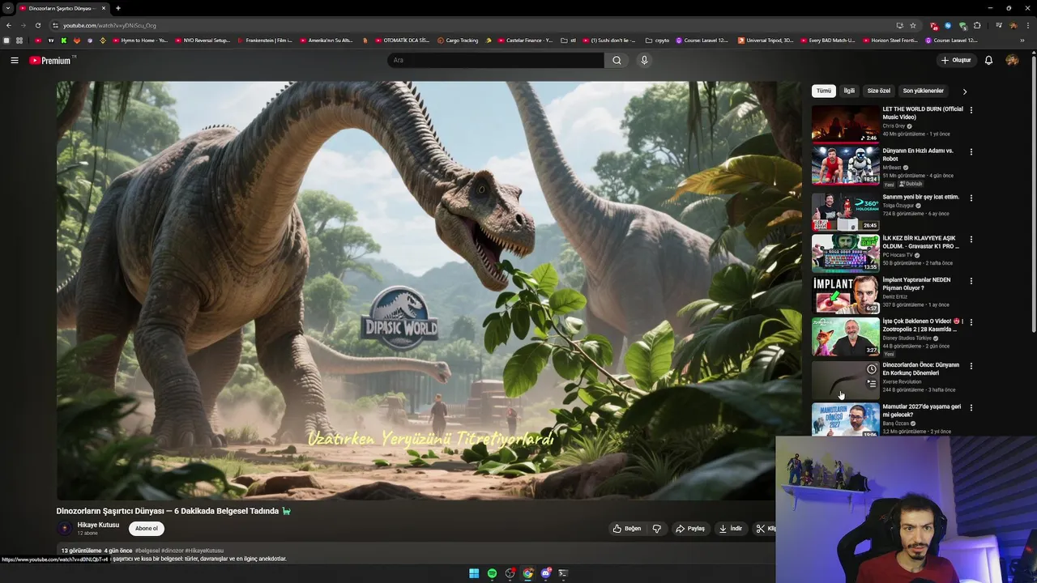The image size is (1037, 583).
Task: Select the Size özel filter chip
Action: [878, 91]
